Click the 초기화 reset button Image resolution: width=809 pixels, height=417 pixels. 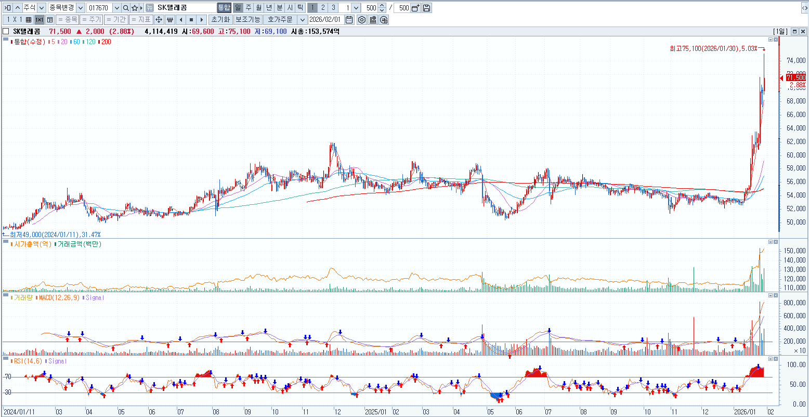coord(220,20)
